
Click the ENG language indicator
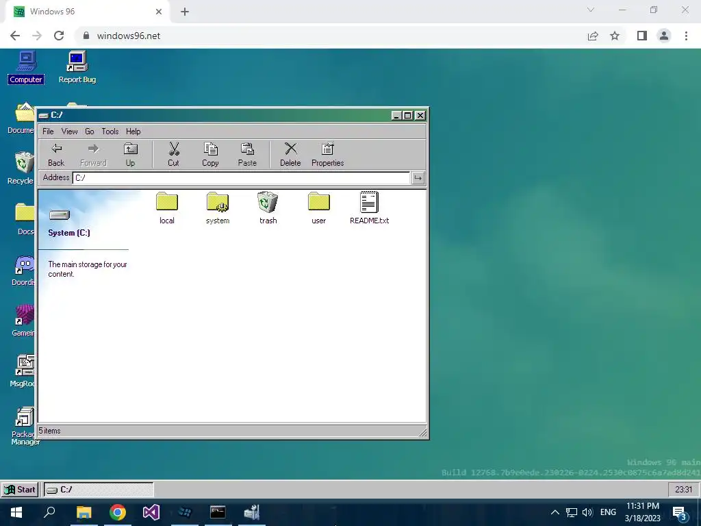click(608, 512)
